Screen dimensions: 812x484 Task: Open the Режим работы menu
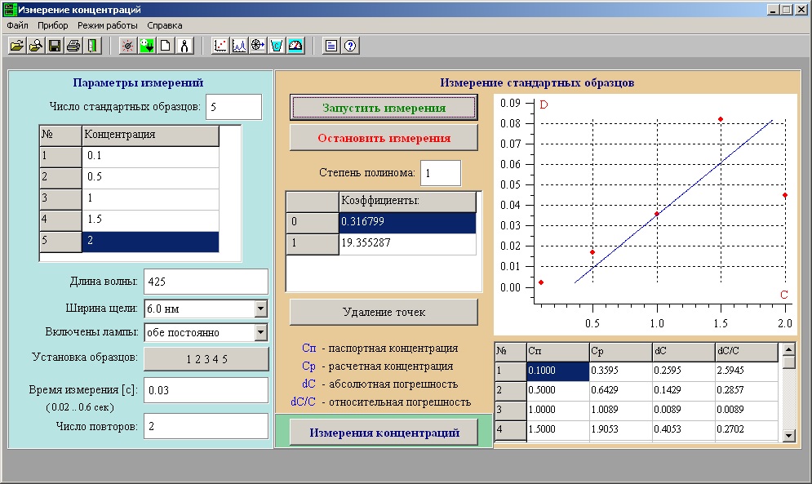point(108,25)
